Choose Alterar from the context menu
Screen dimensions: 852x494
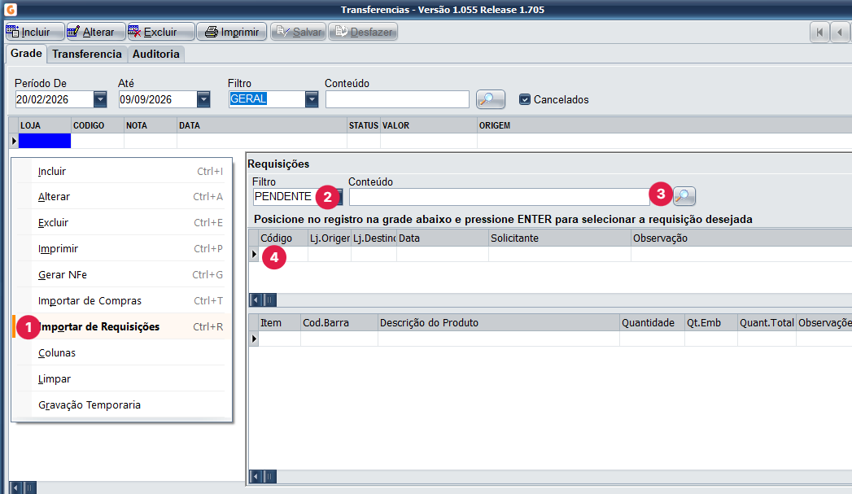point(122,197)
